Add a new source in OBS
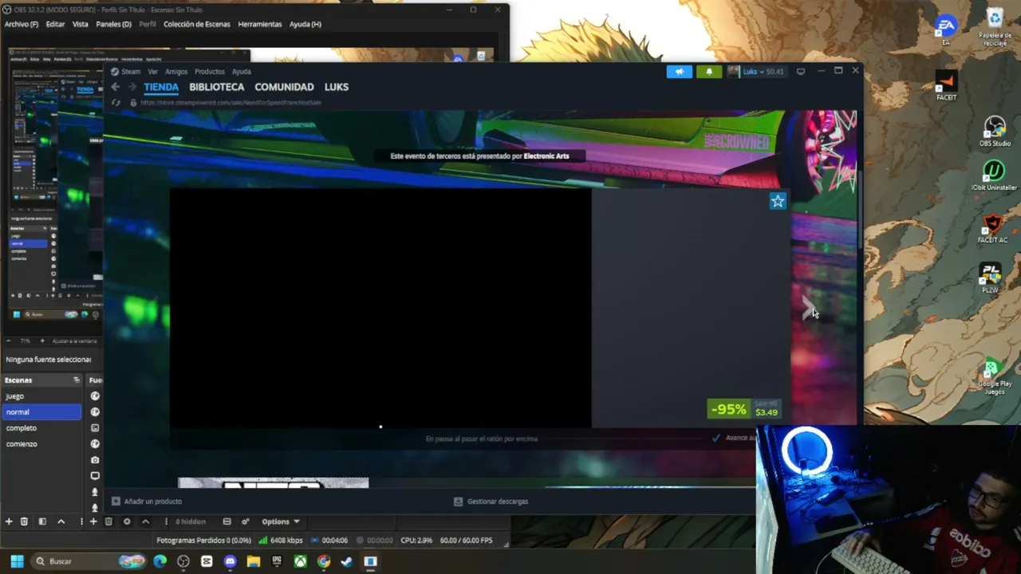This screenshot has width=1021, height=574. (93, 521)
